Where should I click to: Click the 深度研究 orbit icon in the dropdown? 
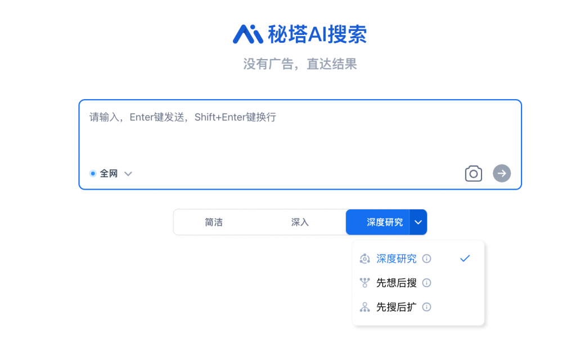point(364,258)
